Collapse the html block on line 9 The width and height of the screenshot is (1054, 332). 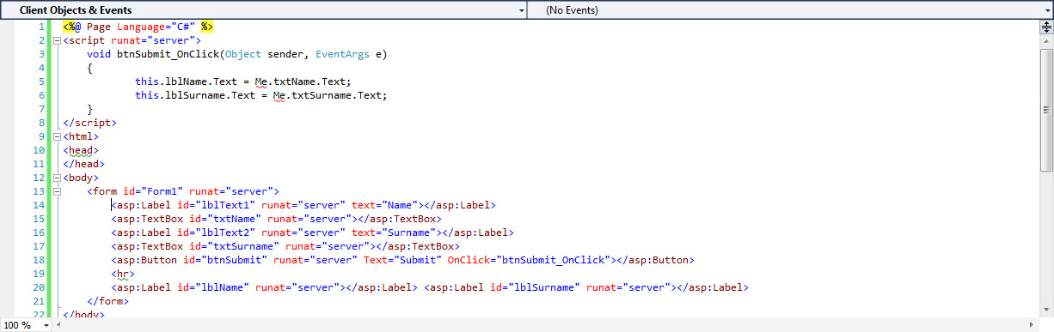point(57,136)
